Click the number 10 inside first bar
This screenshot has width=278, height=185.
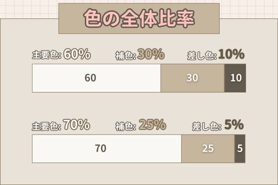tap(236, 78)
